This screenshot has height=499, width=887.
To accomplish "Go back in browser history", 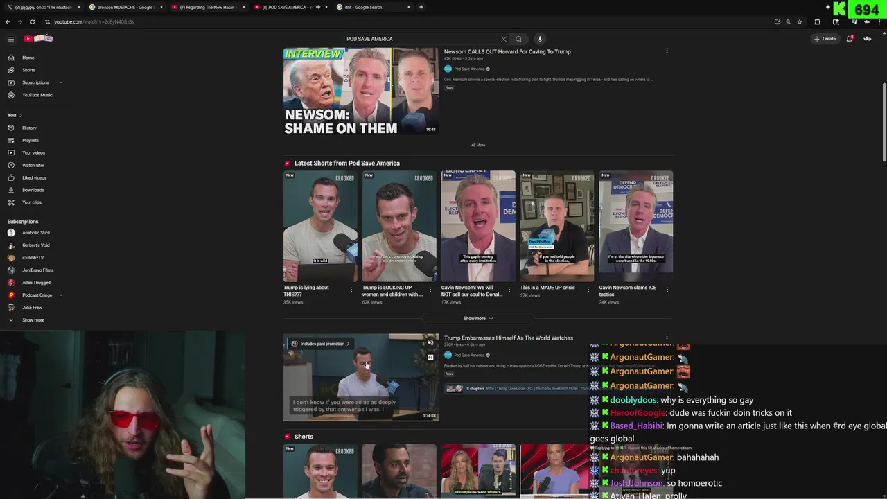I will (x=8, y=21).
